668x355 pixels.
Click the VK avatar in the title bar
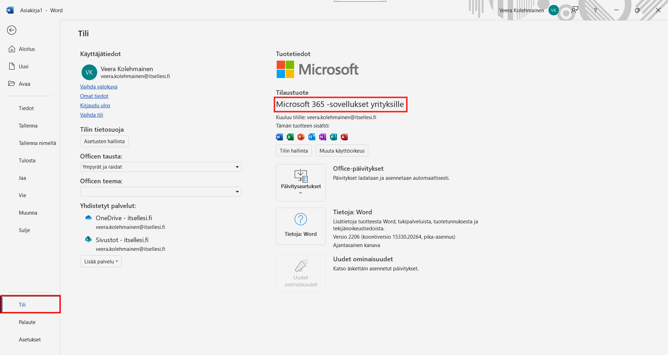(x=553, y=10)
